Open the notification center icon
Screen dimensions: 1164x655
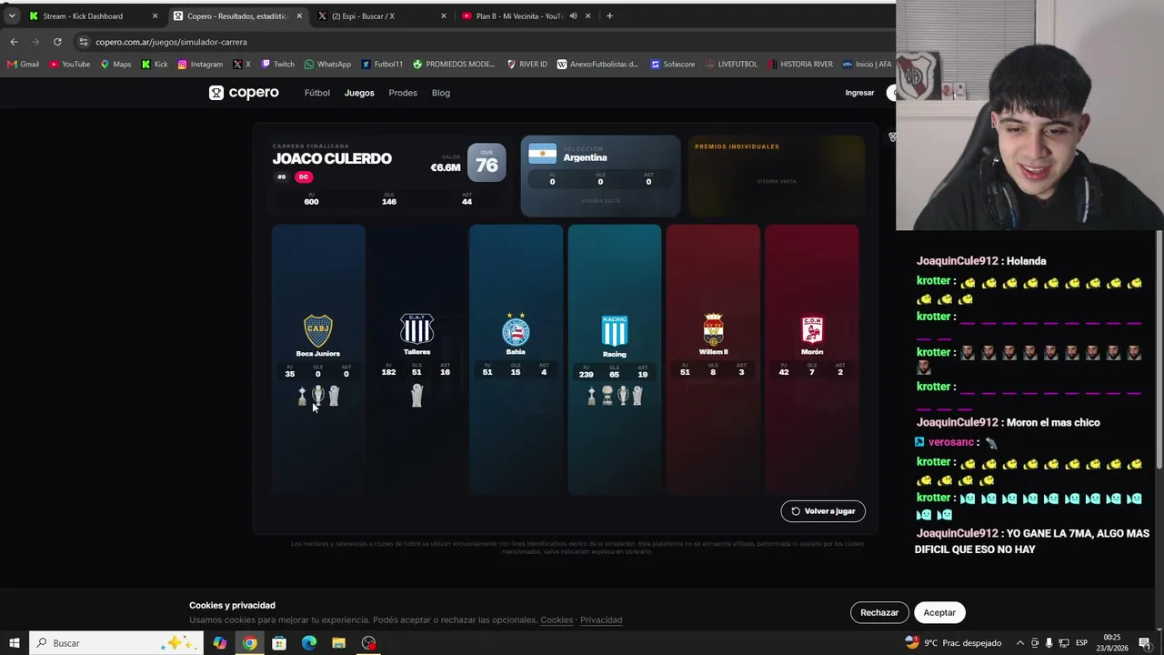coord(1145,643)
